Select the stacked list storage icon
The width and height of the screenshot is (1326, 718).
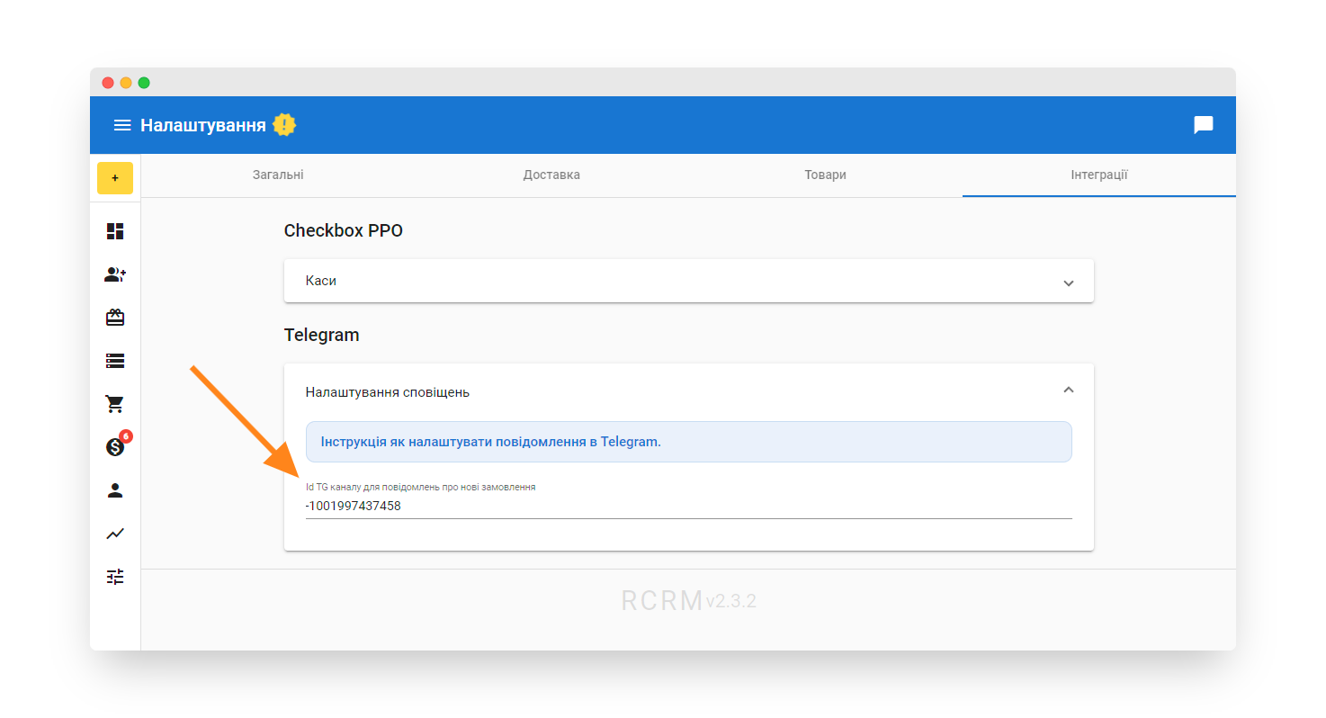click(115, 361)
